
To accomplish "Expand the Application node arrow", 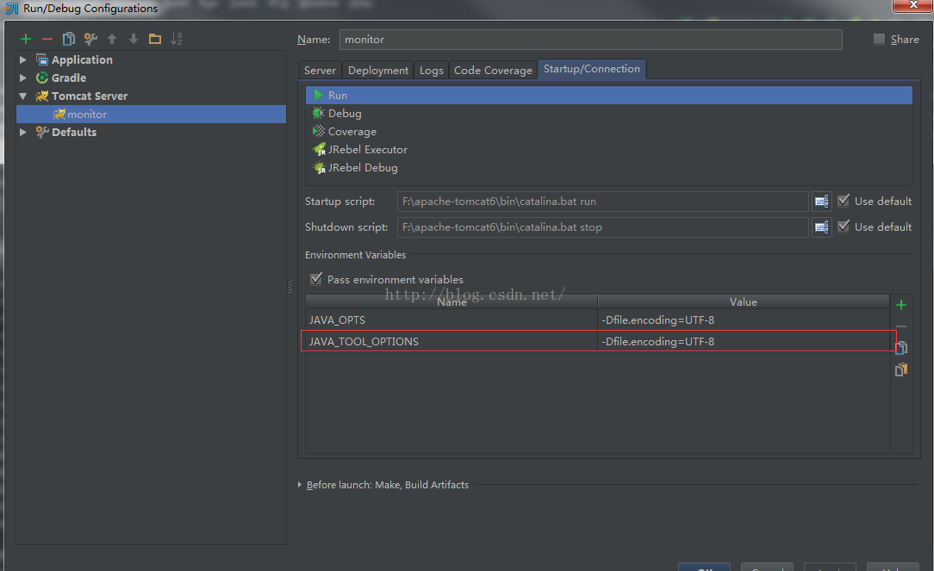I will (x=22, y=59).
